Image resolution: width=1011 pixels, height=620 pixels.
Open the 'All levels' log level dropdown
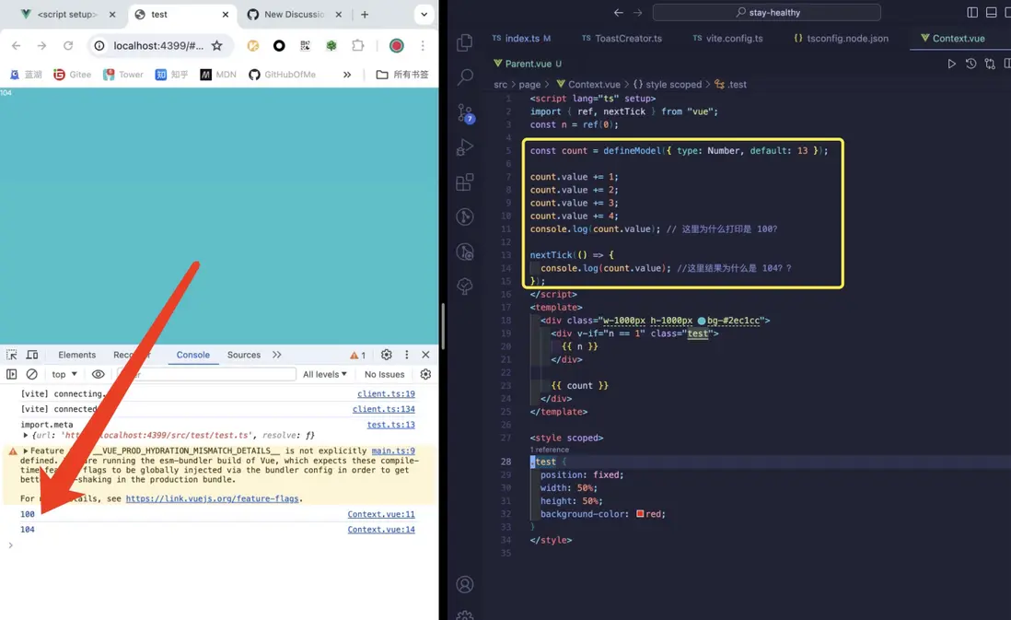coord(324,374)
